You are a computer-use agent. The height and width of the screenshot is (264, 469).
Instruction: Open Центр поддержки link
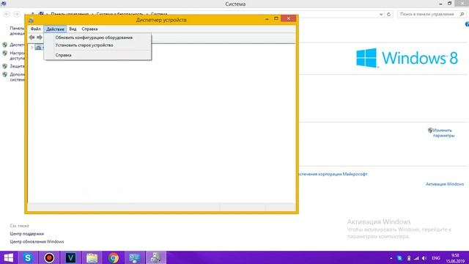pos(26,234)
